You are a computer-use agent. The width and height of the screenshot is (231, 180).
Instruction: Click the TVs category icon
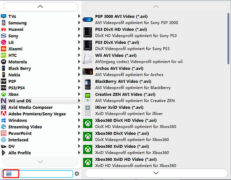coord(3,16)
